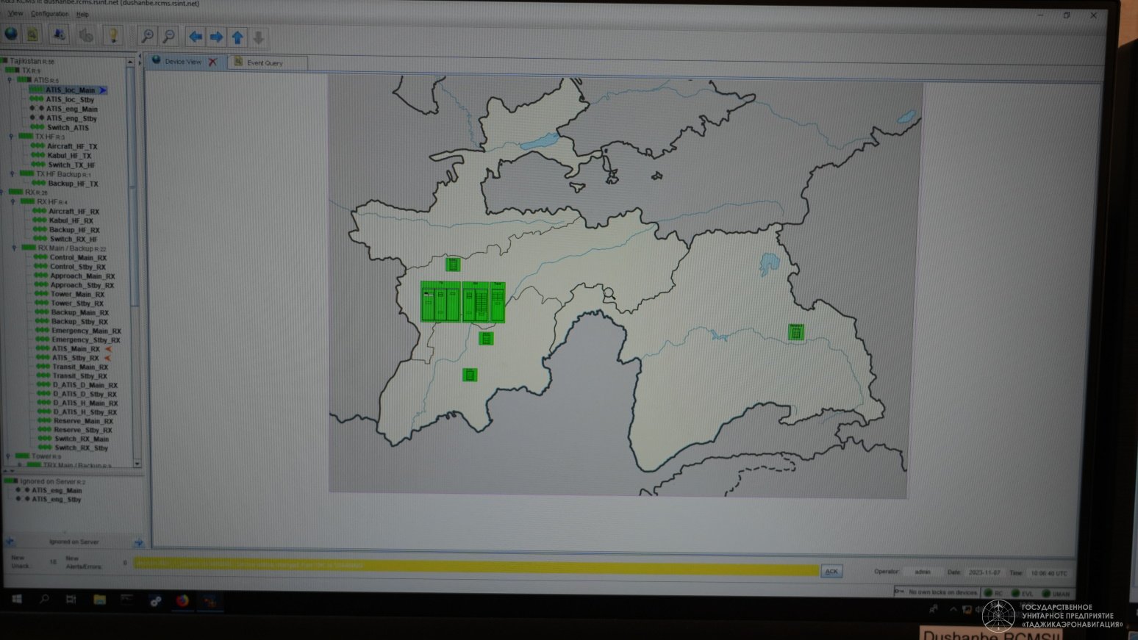
Task: Click the UMAN status indicator in status bar
Action: coord(1056,594)
